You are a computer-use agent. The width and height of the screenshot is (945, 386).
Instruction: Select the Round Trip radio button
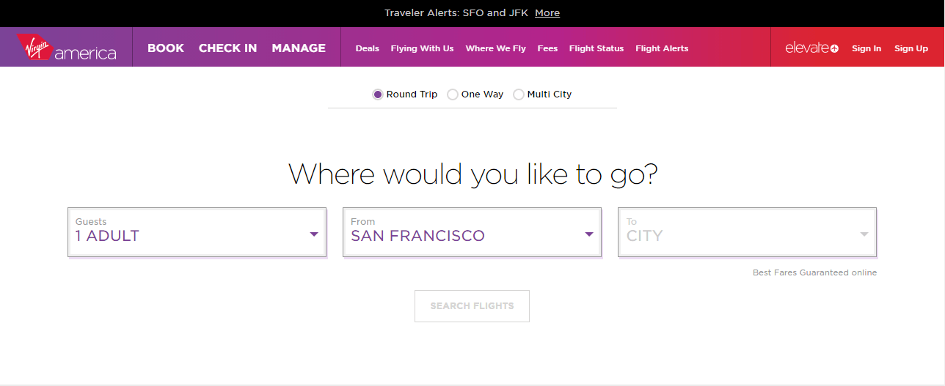tap(378, 94)
